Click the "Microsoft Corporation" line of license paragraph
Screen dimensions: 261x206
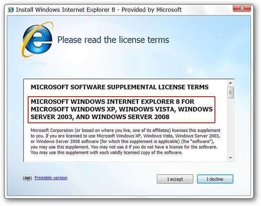[x=125, y=130]
